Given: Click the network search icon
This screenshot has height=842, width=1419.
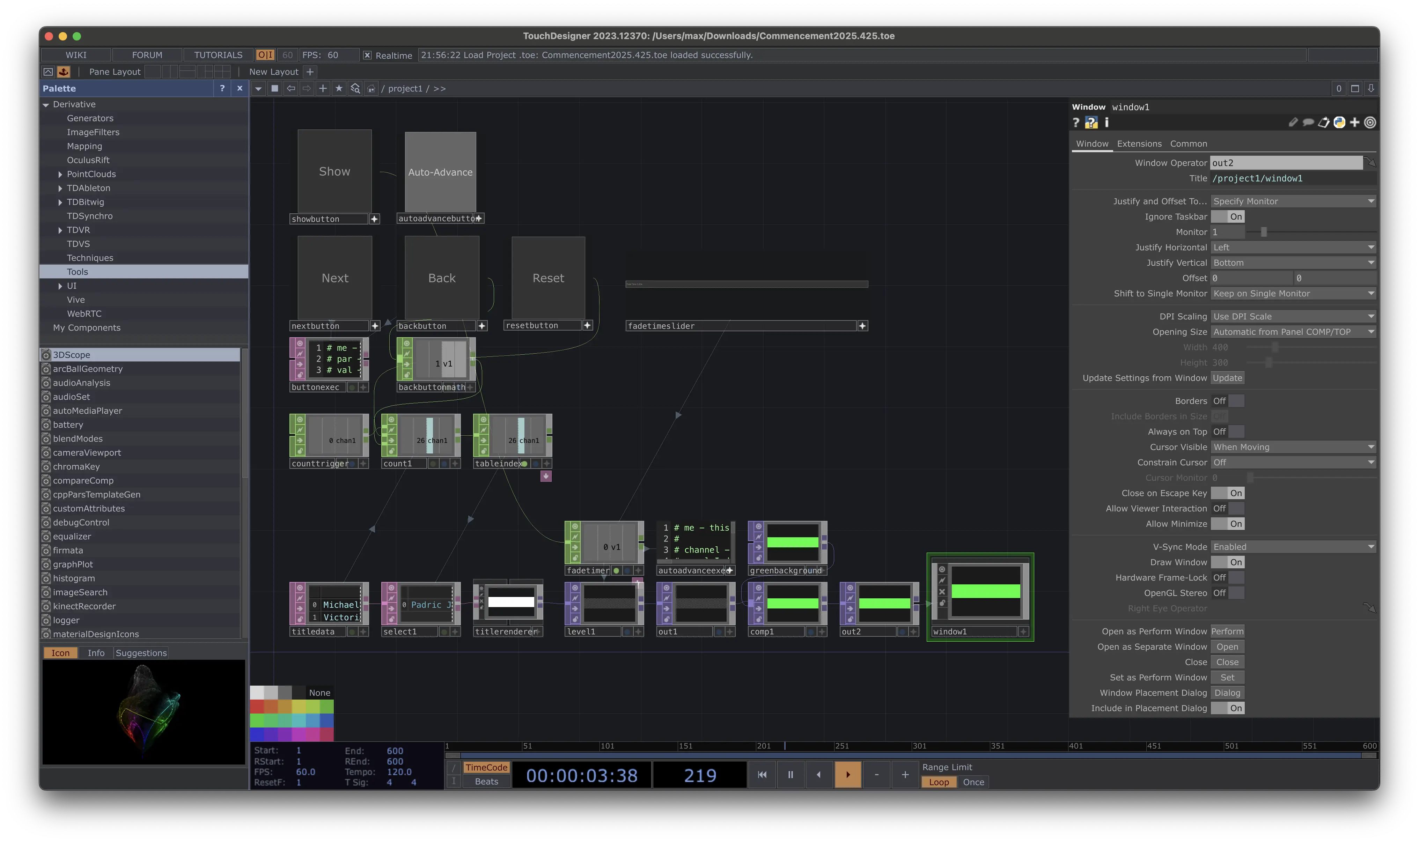Looking at the screenshot, I should [355, 89].
